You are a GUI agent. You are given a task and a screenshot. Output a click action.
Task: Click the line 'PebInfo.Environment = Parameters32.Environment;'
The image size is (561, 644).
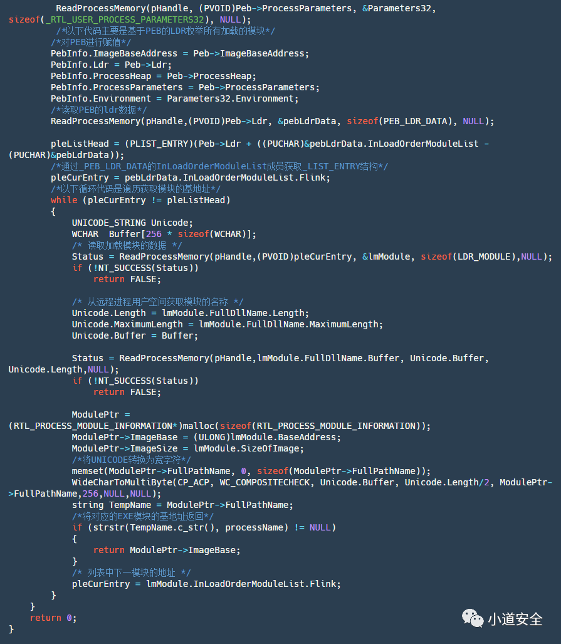(174, 98)
